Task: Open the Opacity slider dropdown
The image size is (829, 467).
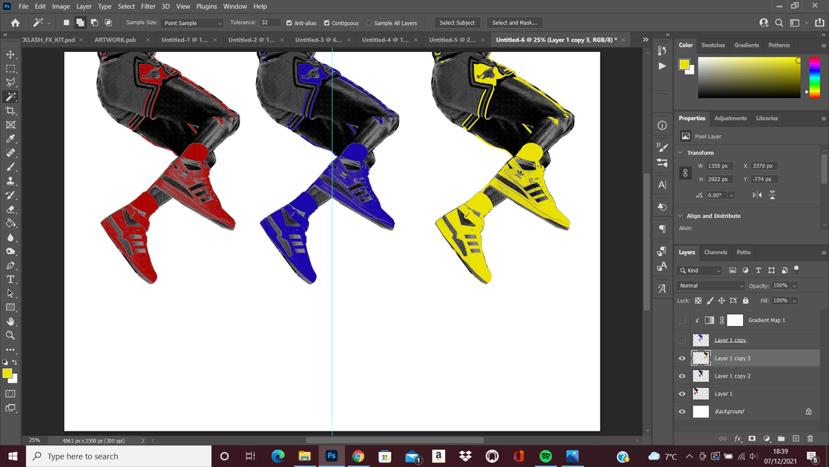Action: (x=794, y=286)
